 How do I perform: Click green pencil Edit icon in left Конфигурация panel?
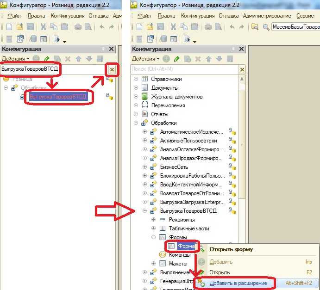tap(46, 59)
